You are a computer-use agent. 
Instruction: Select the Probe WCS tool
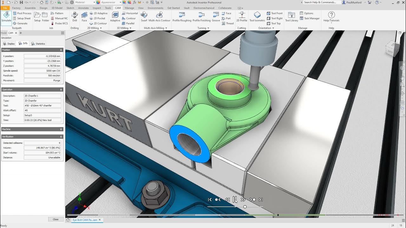59,23
